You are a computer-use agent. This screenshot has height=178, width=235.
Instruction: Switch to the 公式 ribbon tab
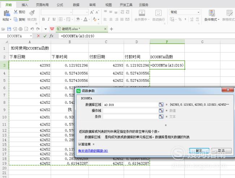click(60, 5)
